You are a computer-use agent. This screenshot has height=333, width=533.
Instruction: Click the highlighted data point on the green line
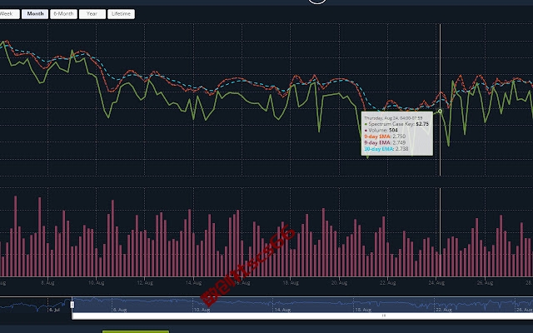441,111
